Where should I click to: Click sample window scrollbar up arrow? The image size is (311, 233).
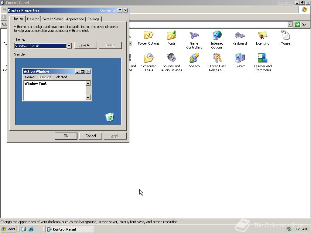coord(88,83)
